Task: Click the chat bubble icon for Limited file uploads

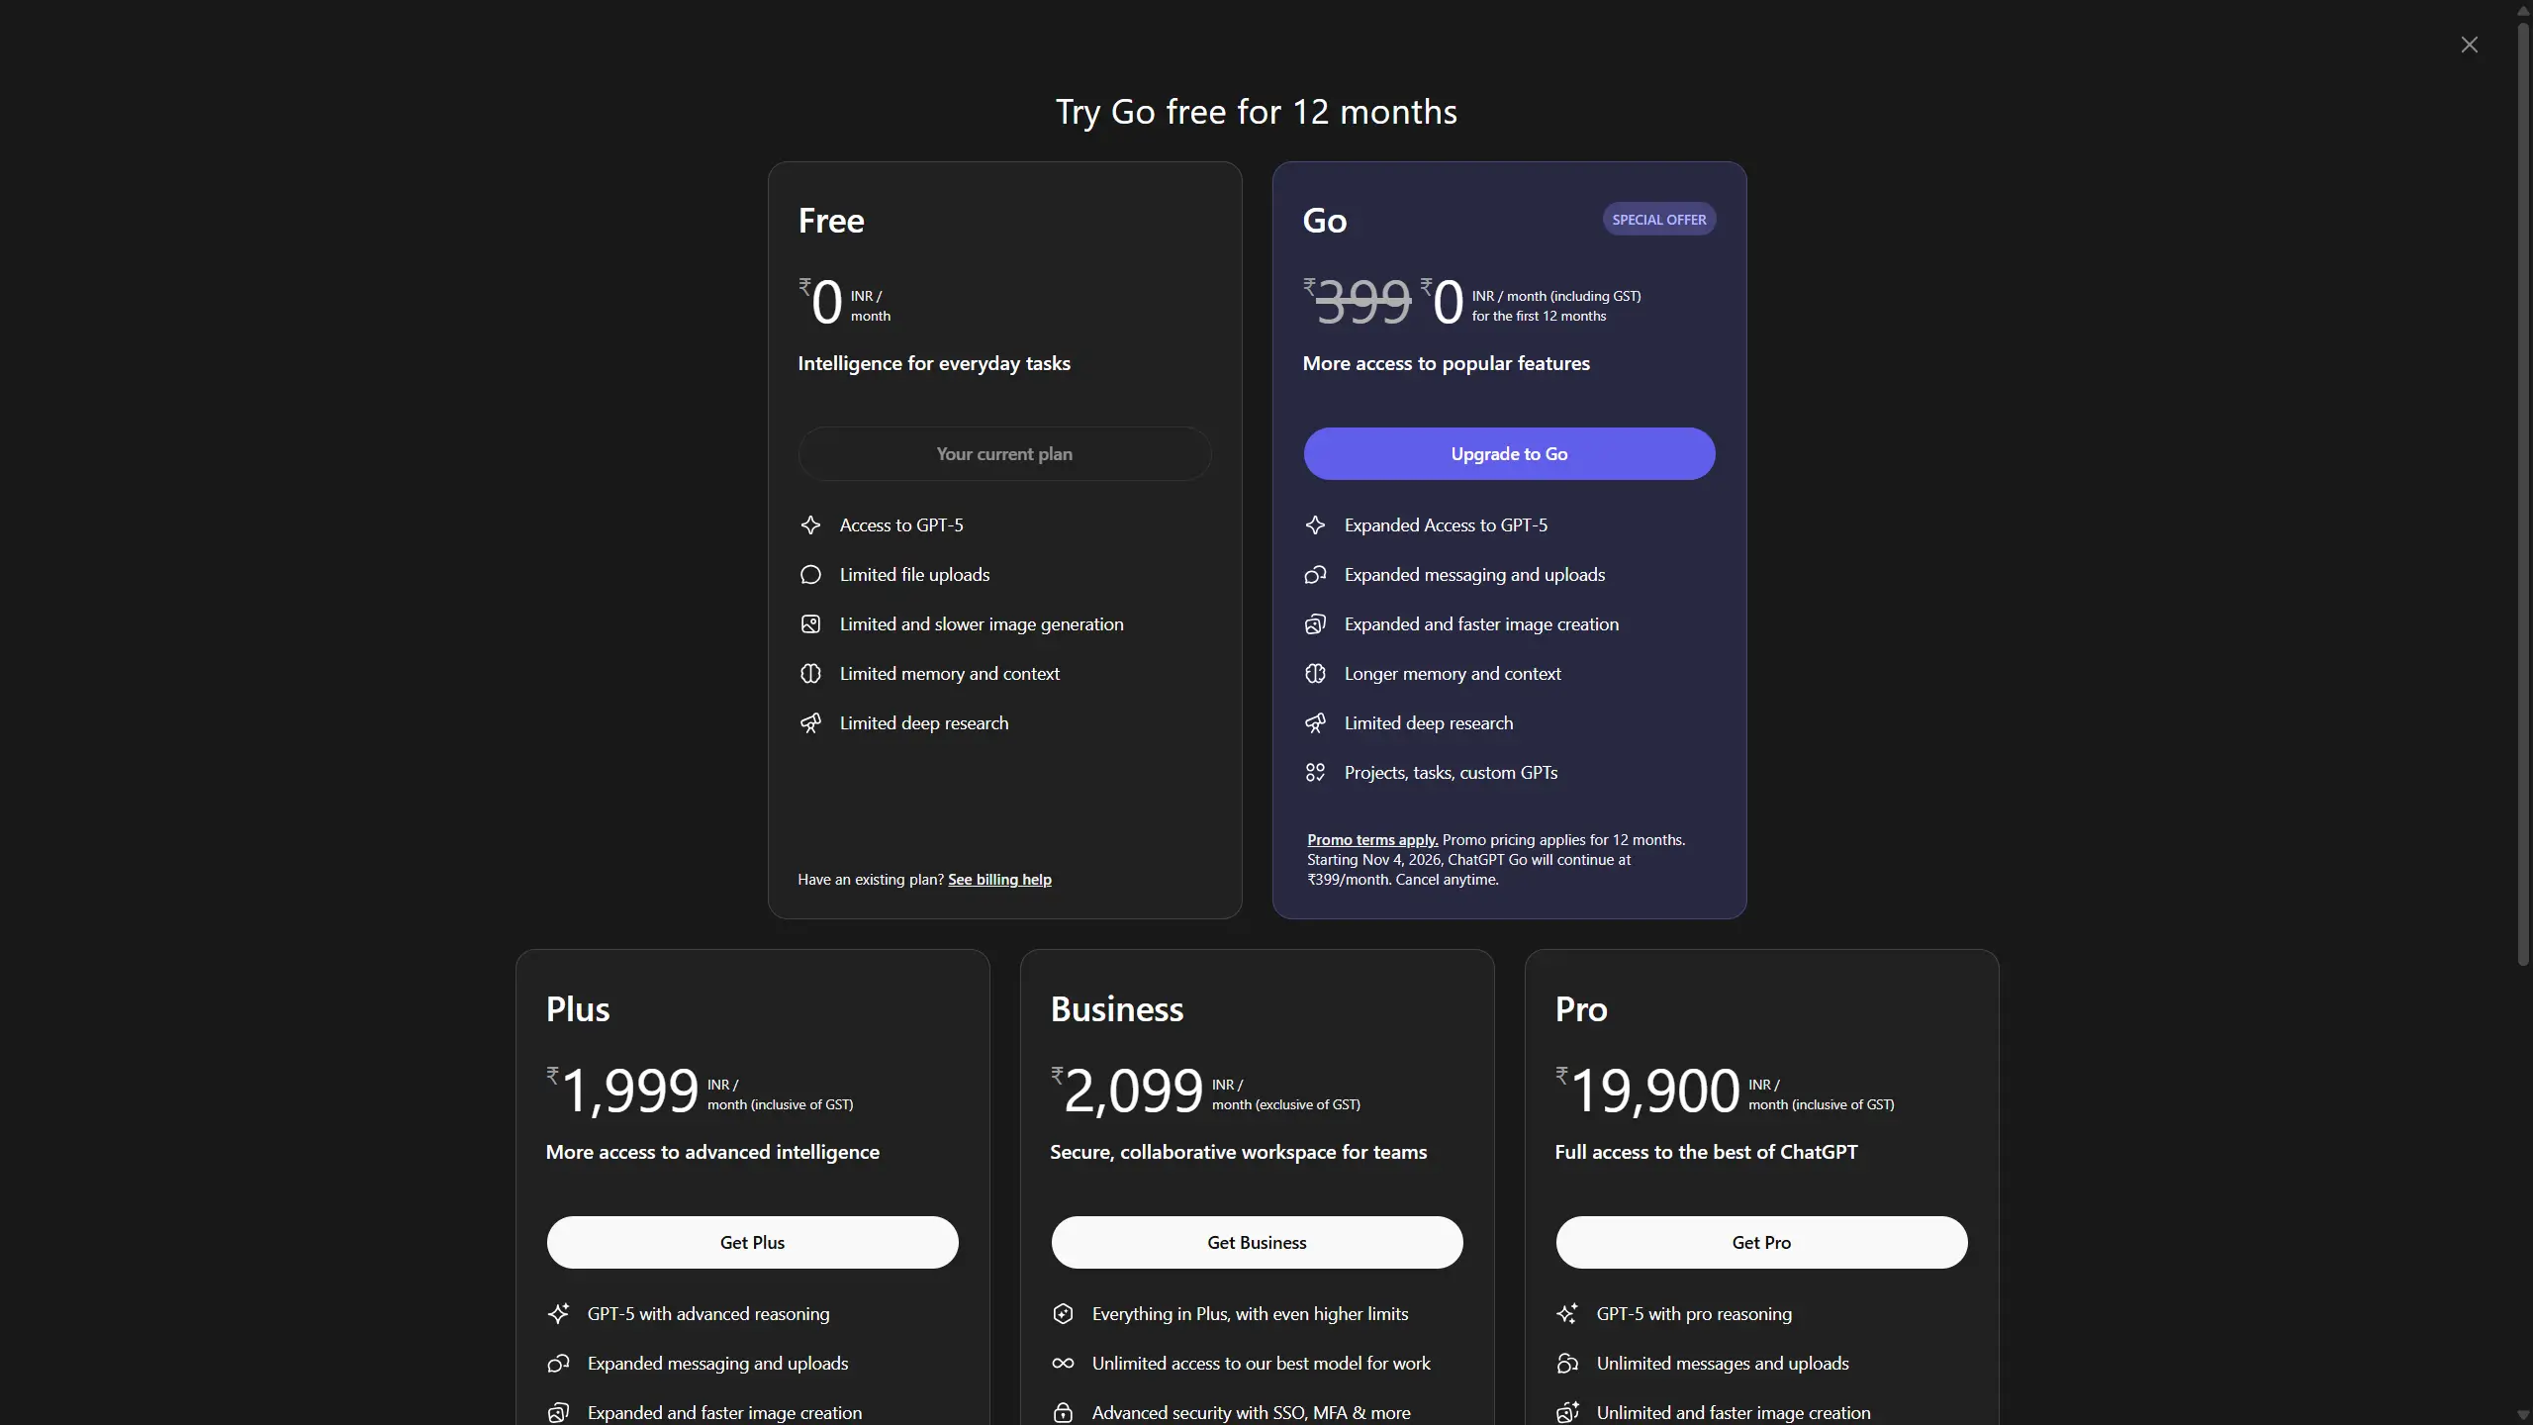Action: (x=810, y=575)
